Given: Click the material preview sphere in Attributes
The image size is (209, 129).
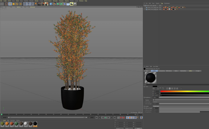Looking at the screenshot, I should (x=150, y=78).
